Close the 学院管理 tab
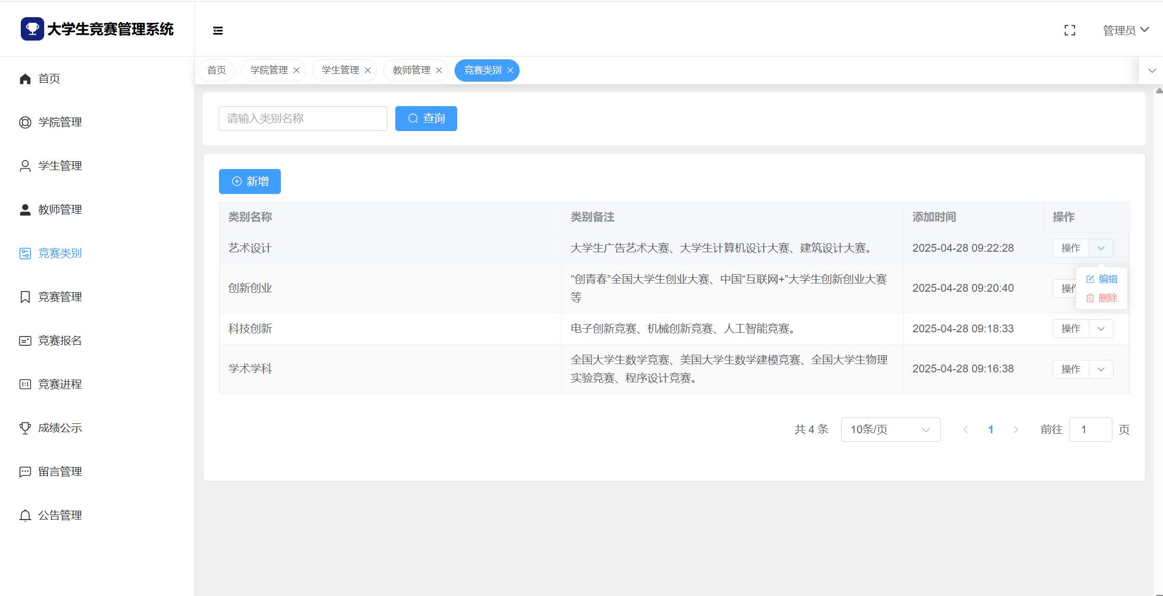Image resolution: width=1163 pixels, height=596 pixels. click(296, 70)
